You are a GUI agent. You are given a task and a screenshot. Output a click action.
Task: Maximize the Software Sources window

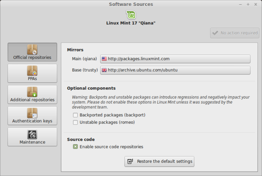[x=248, y=4]
